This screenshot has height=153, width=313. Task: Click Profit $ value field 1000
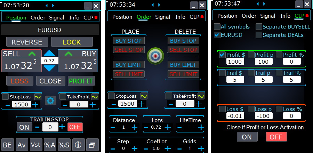[x=235, y=62]
